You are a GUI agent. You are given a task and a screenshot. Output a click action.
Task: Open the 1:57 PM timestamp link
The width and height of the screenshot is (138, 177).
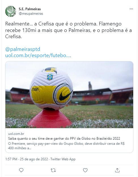(11, 159)
